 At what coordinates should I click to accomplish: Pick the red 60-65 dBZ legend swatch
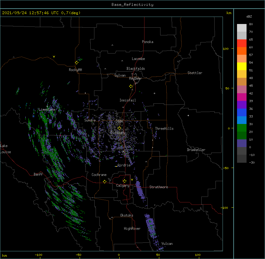(x=242, y=43)
